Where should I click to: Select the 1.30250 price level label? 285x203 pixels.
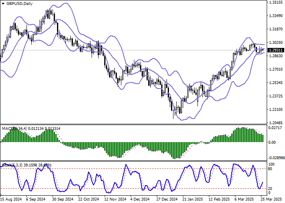pyautogui.click(x=276, y=42)
